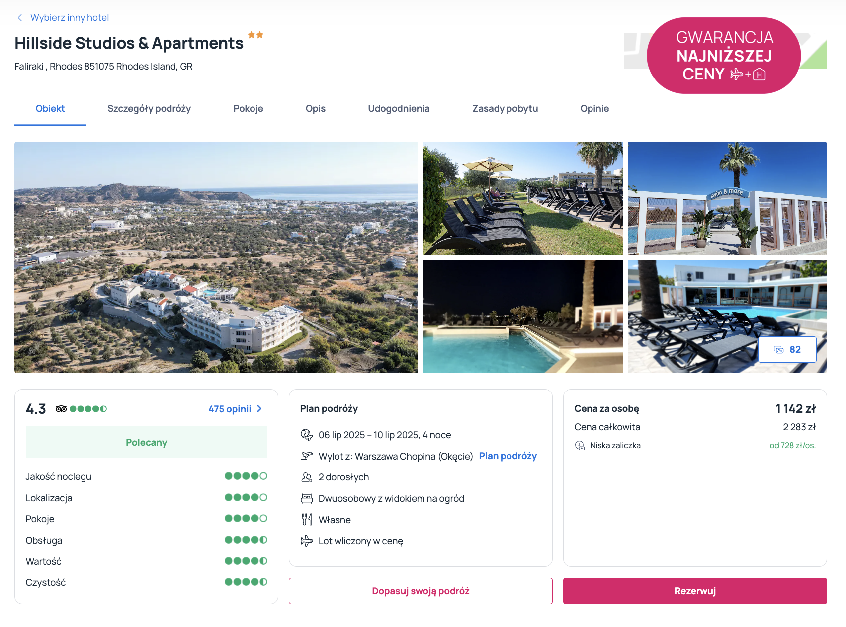The height and width of the screenshot is (627, 846).
Task: Expand reviews via the 475 opinii chevron
Action: [259, 409]
